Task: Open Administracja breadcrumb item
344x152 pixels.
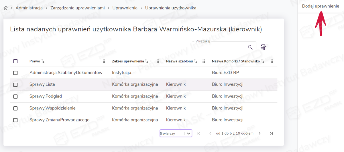Action: [x=29, y=8]
